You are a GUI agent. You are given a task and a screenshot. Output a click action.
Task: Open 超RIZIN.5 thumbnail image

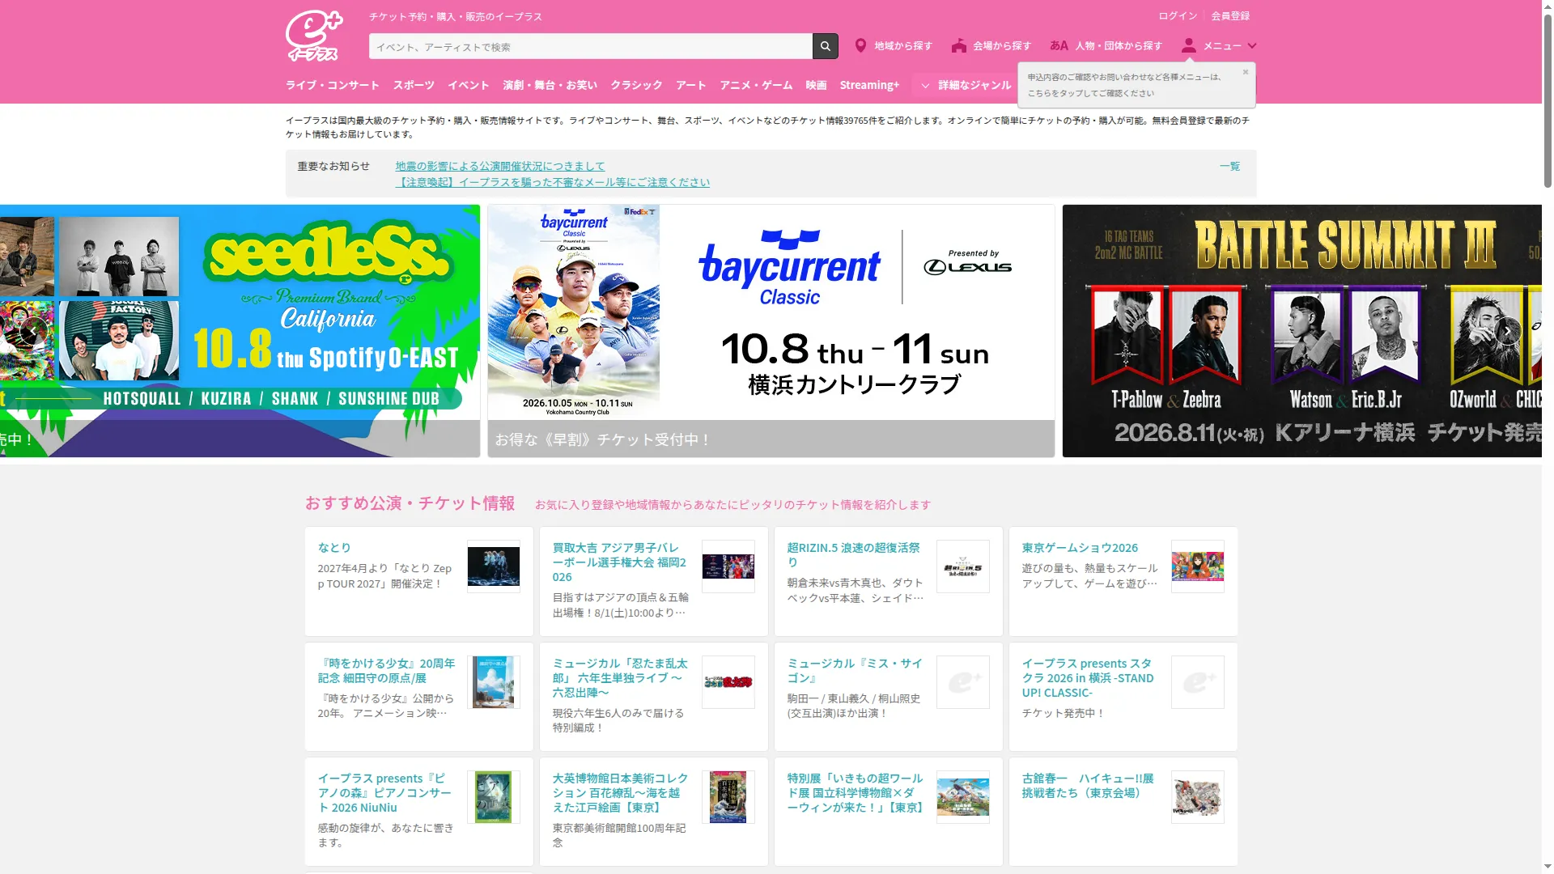pos(962,566)
